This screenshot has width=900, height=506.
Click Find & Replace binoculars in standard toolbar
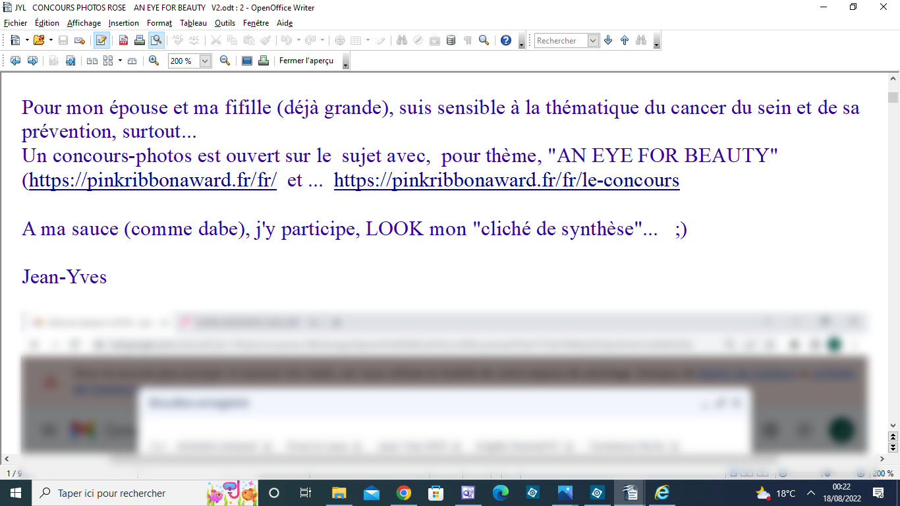(402, 40)
